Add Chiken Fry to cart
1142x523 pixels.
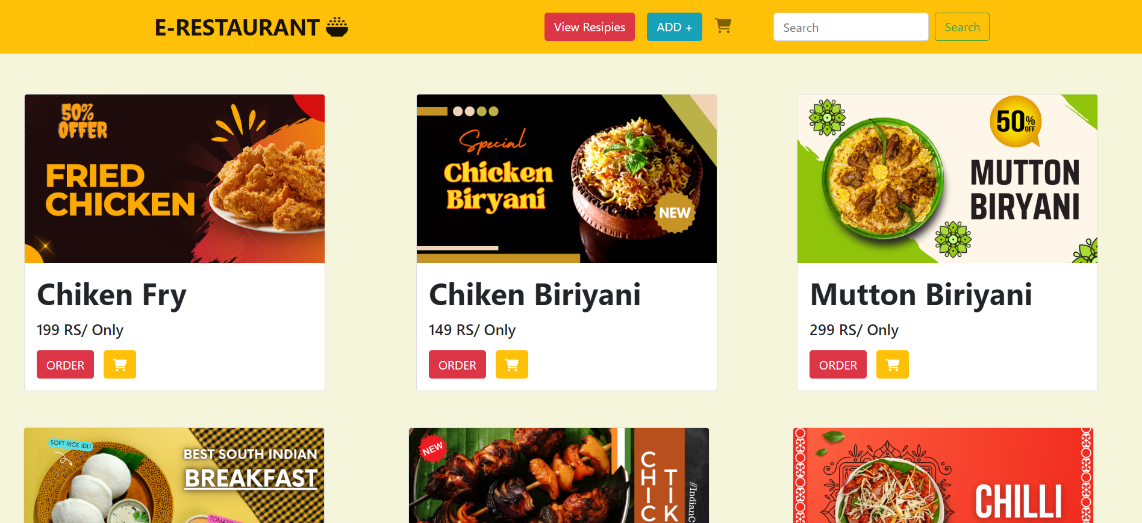coord(120,365)
